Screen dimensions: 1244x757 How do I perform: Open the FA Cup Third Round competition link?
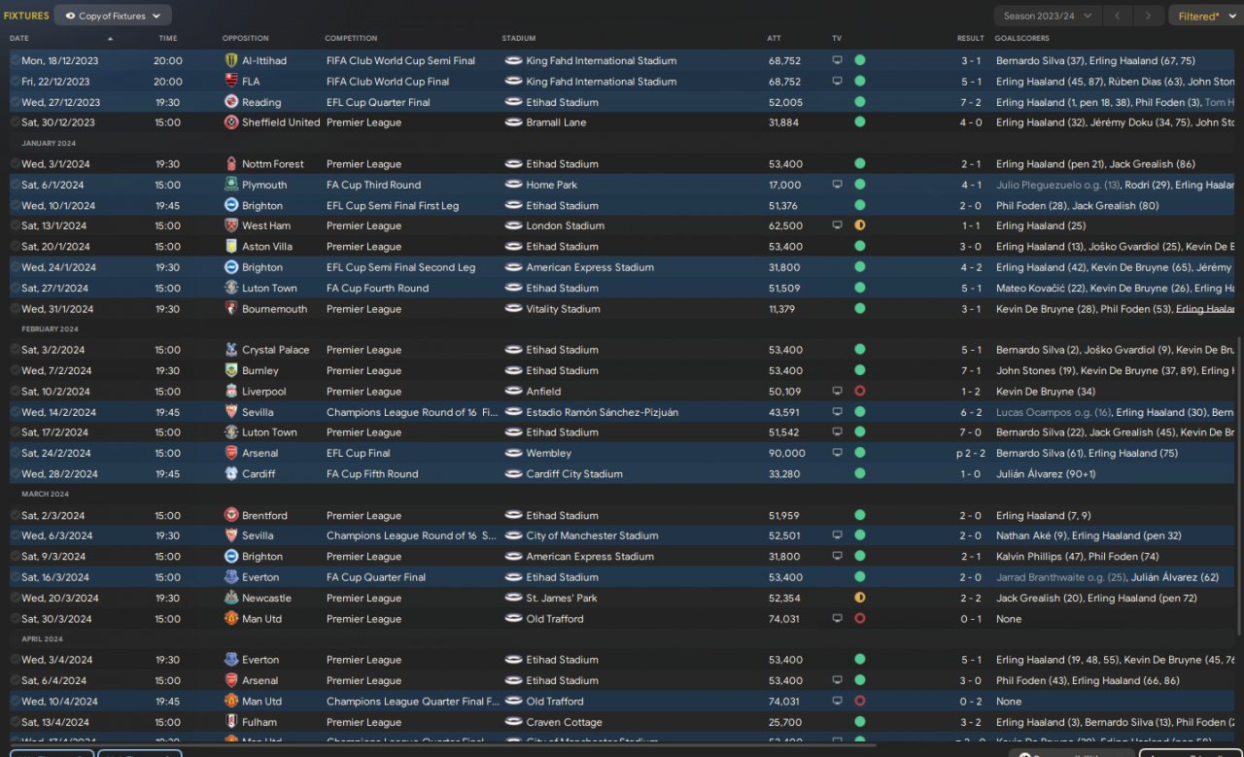click(x=374, y=185)
